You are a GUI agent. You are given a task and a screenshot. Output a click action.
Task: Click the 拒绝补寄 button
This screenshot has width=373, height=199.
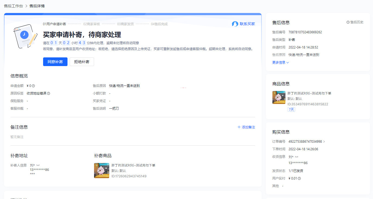pyautogui.click(x=82, y=62)
